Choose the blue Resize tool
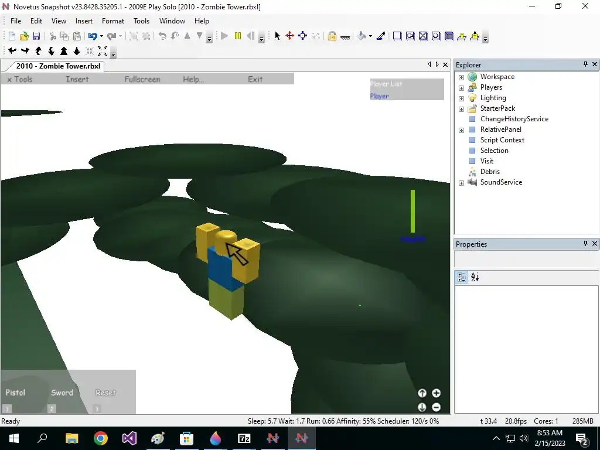This screenshot has width=600, height=450. click(303, 36)
